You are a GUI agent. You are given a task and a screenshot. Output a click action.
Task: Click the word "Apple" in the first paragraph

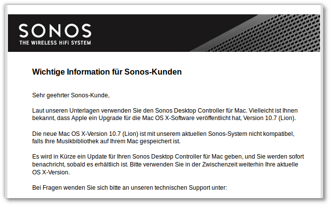point(79,118)
